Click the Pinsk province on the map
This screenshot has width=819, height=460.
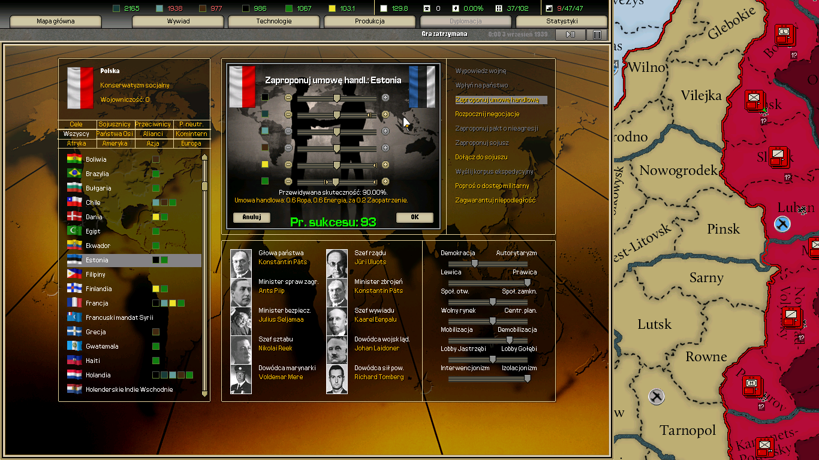pyautogui.click(x=724, y=229)
